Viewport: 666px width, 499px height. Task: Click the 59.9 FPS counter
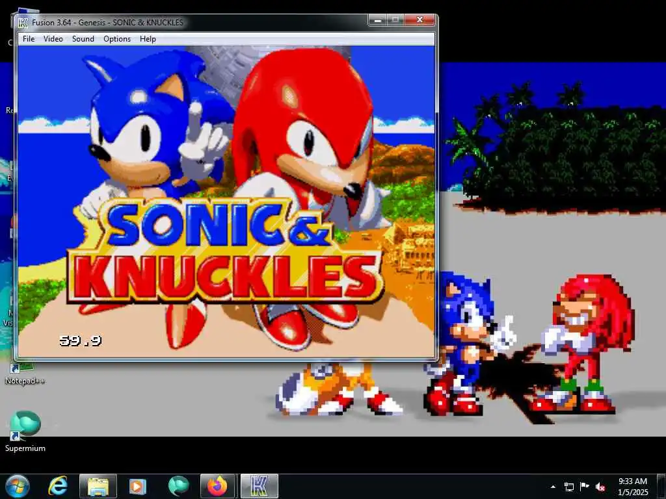80,340
